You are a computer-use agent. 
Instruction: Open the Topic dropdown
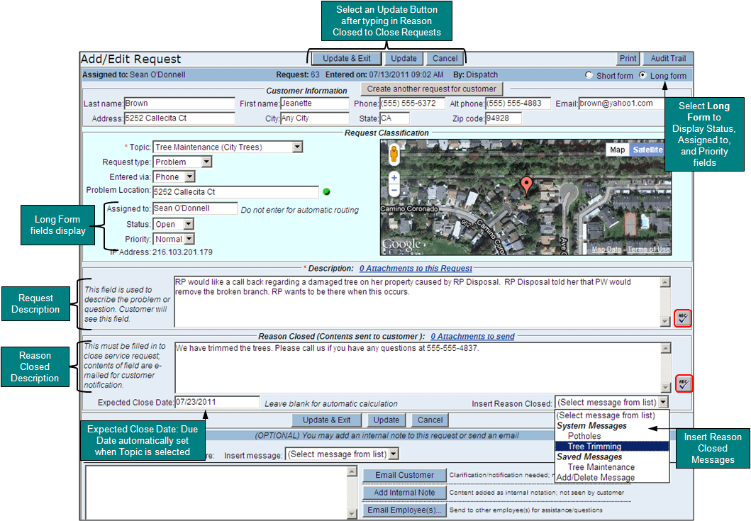pos(296,147)
